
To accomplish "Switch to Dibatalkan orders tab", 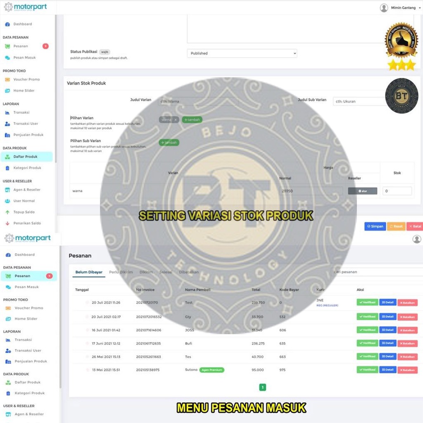I will coord(189,272).
